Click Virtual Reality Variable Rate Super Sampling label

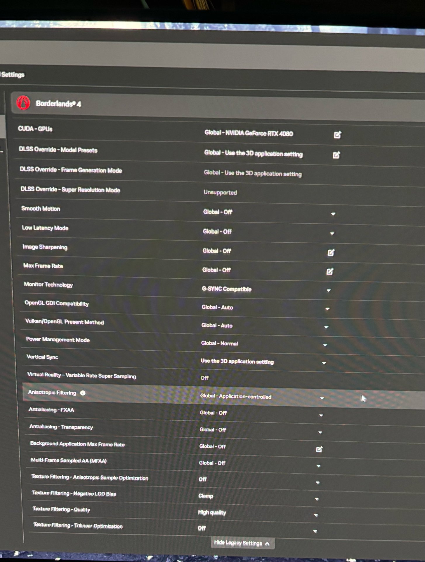pos(82,375)
